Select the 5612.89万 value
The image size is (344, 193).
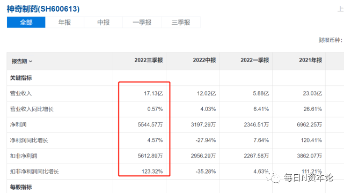tap(150, 156)
